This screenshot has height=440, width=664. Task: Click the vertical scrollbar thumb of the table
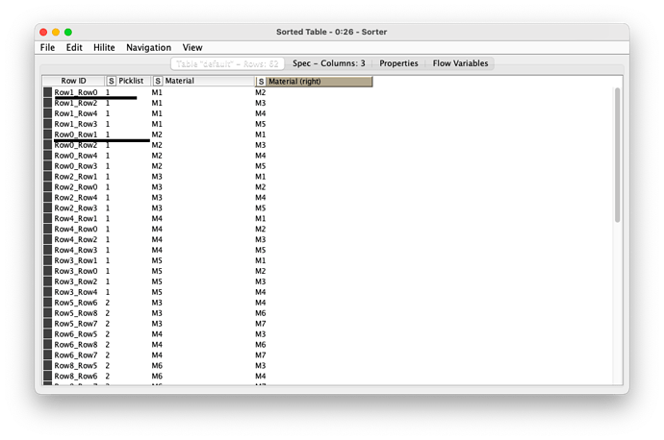(618, 155)
